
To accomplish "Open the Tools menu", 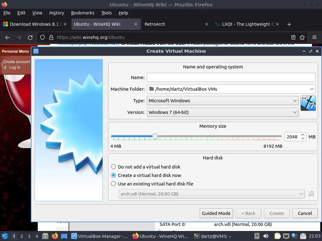I will click(106, 13).
